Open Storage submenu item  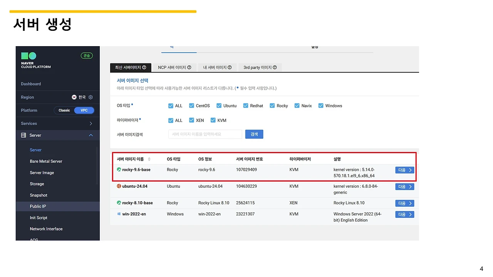[x=37, y=184]
